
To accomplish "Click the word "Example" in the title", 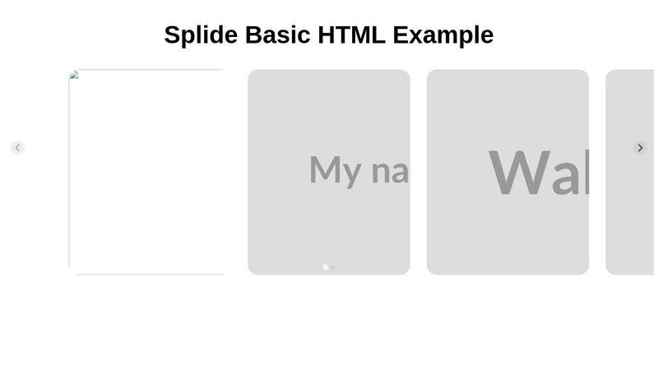I will [x=443, y=35].
